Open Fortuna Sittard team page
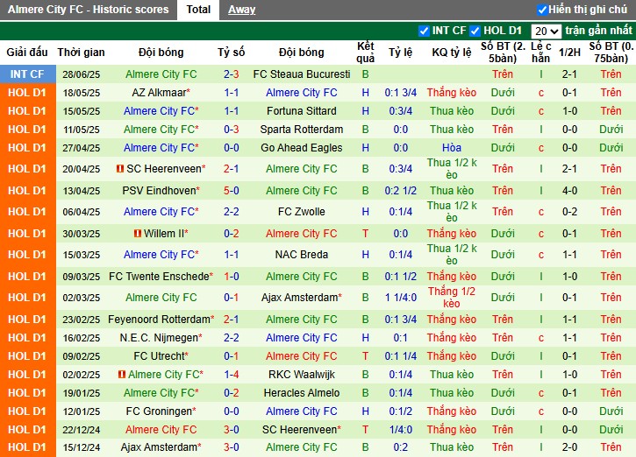 tap(302, 111)
